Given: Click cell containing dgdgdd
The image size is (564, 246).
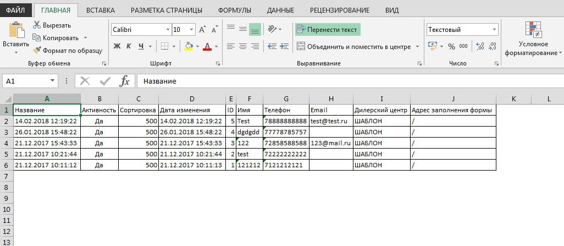Looking at the screenshot, I should (250, 132).
